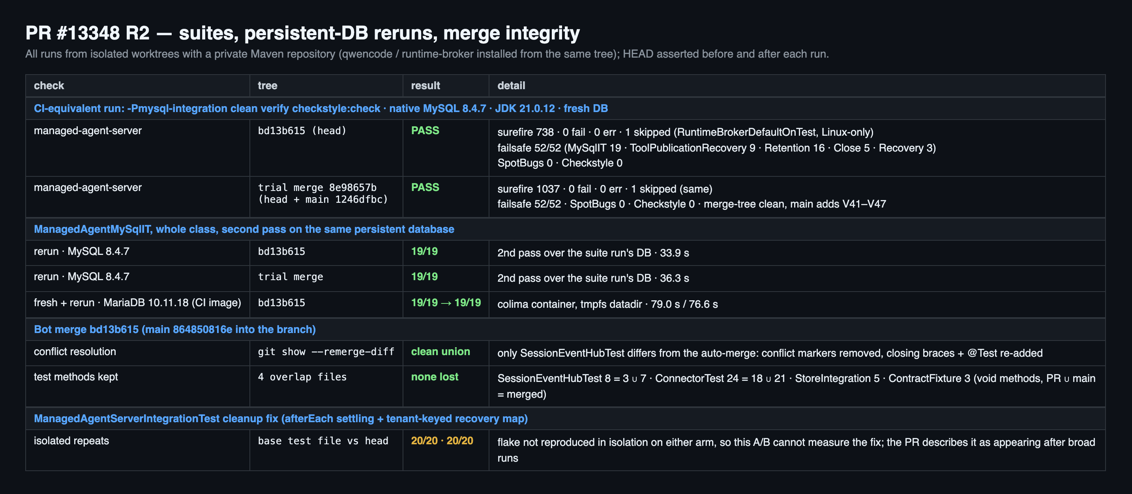The width and height of the screenshot is (1132, 494).
Task: Click the '19/19 → 19/19' result
Action: tap(446, 303)
